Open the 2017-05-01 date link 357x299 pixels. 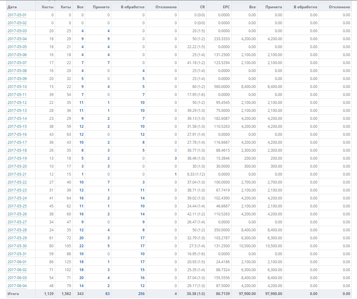(x=17, y=15)
